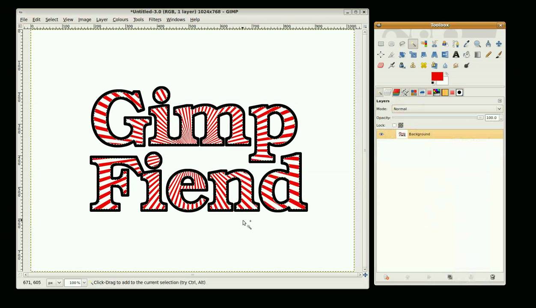Select the Scissors Select tool
The width and height of the screenshot is (536, 308).
[x=435, y=44]
